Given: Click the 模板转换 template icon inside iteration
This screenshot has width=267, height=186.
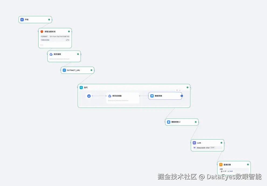Looking at the screenshot, I should [x=152, y=96].
